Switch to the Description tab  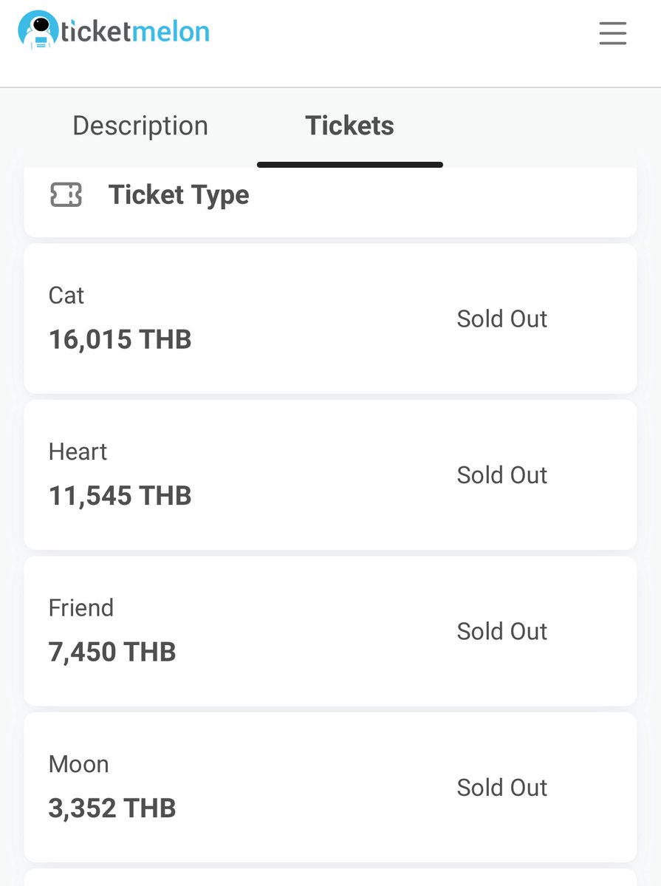pos(140,126)
